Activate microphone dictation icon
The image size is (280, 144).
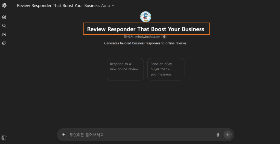tap(218, 134)
